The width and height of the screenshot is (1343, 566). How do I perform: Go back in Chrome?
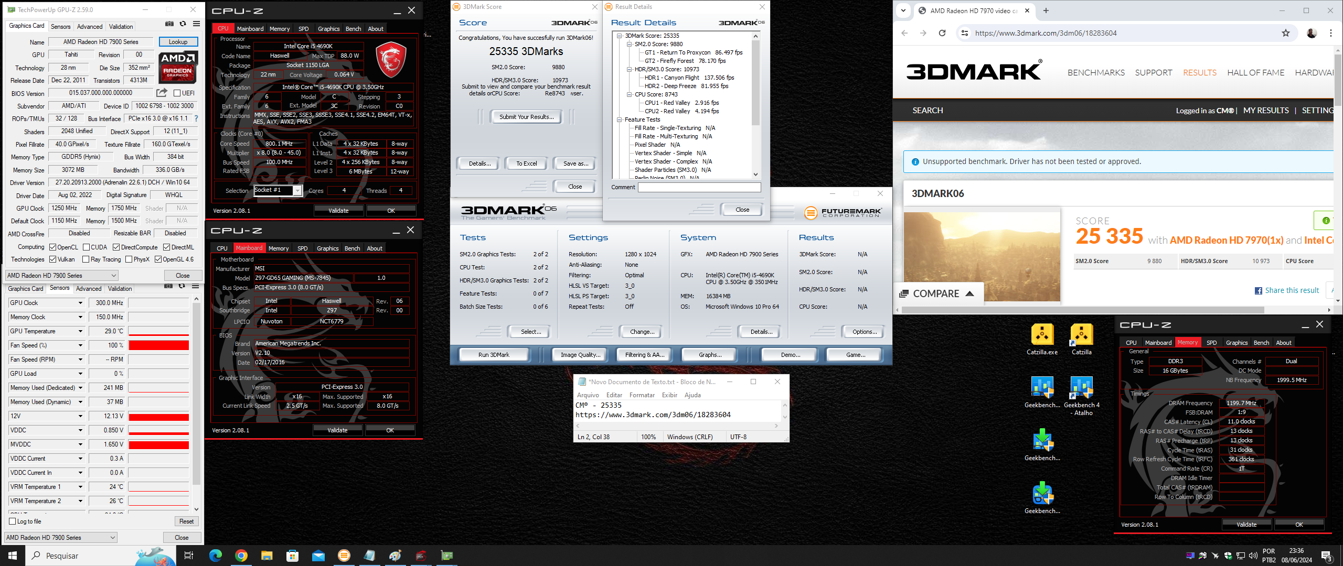click(904, 33)
